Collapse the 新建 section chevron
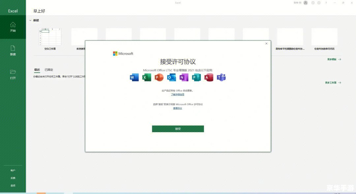Viewport: 356px width, 194px height. (x=30, y=20)
